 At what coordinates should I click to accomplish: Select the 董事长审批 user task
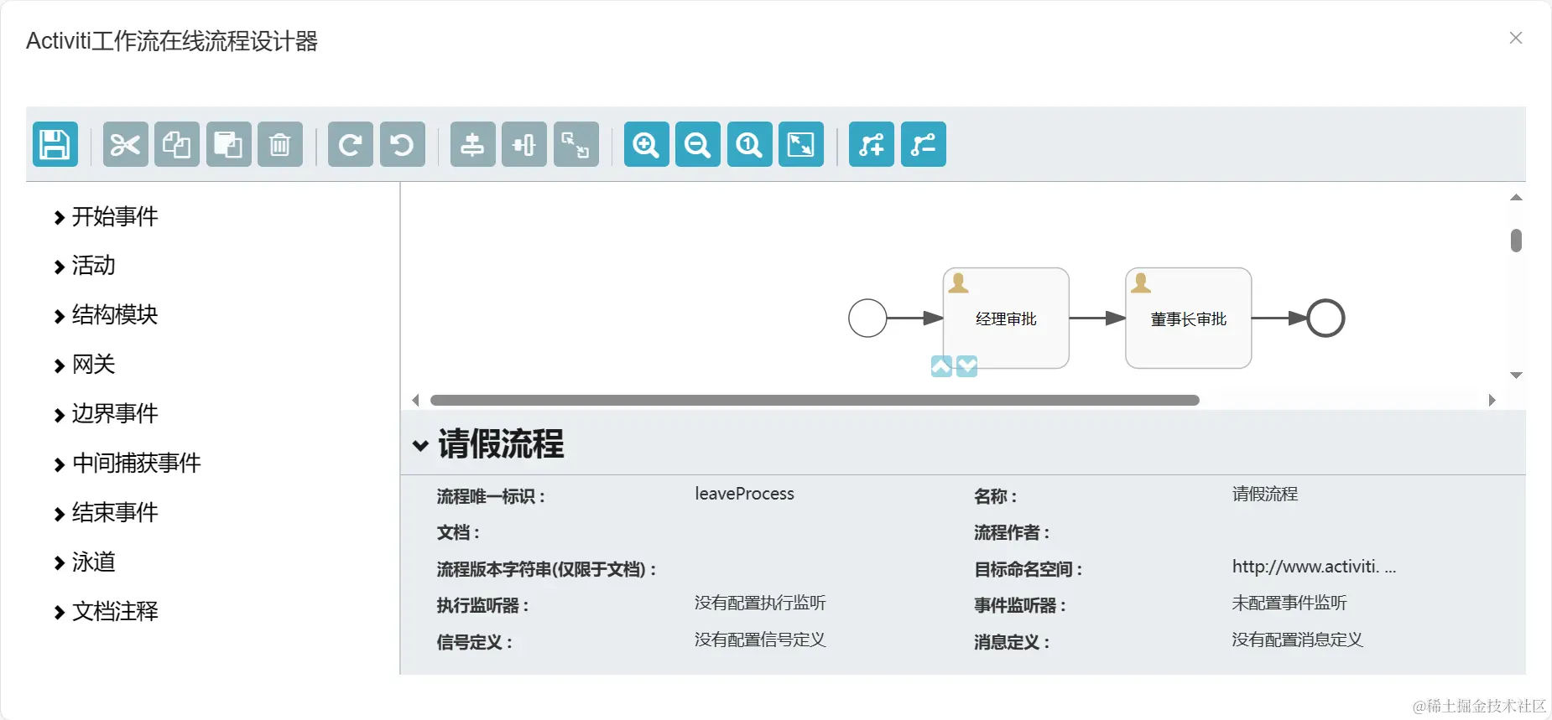[1189, 319]
